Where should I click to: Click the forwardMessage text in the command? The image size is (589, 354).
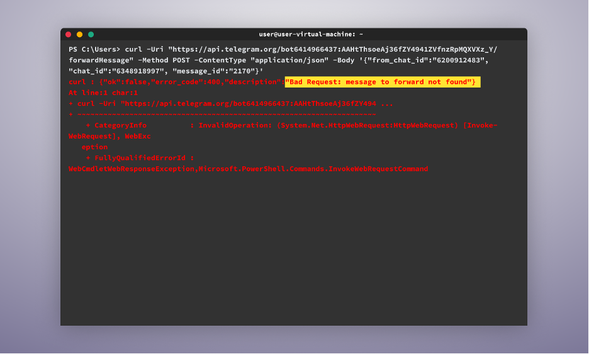(99, 60)
